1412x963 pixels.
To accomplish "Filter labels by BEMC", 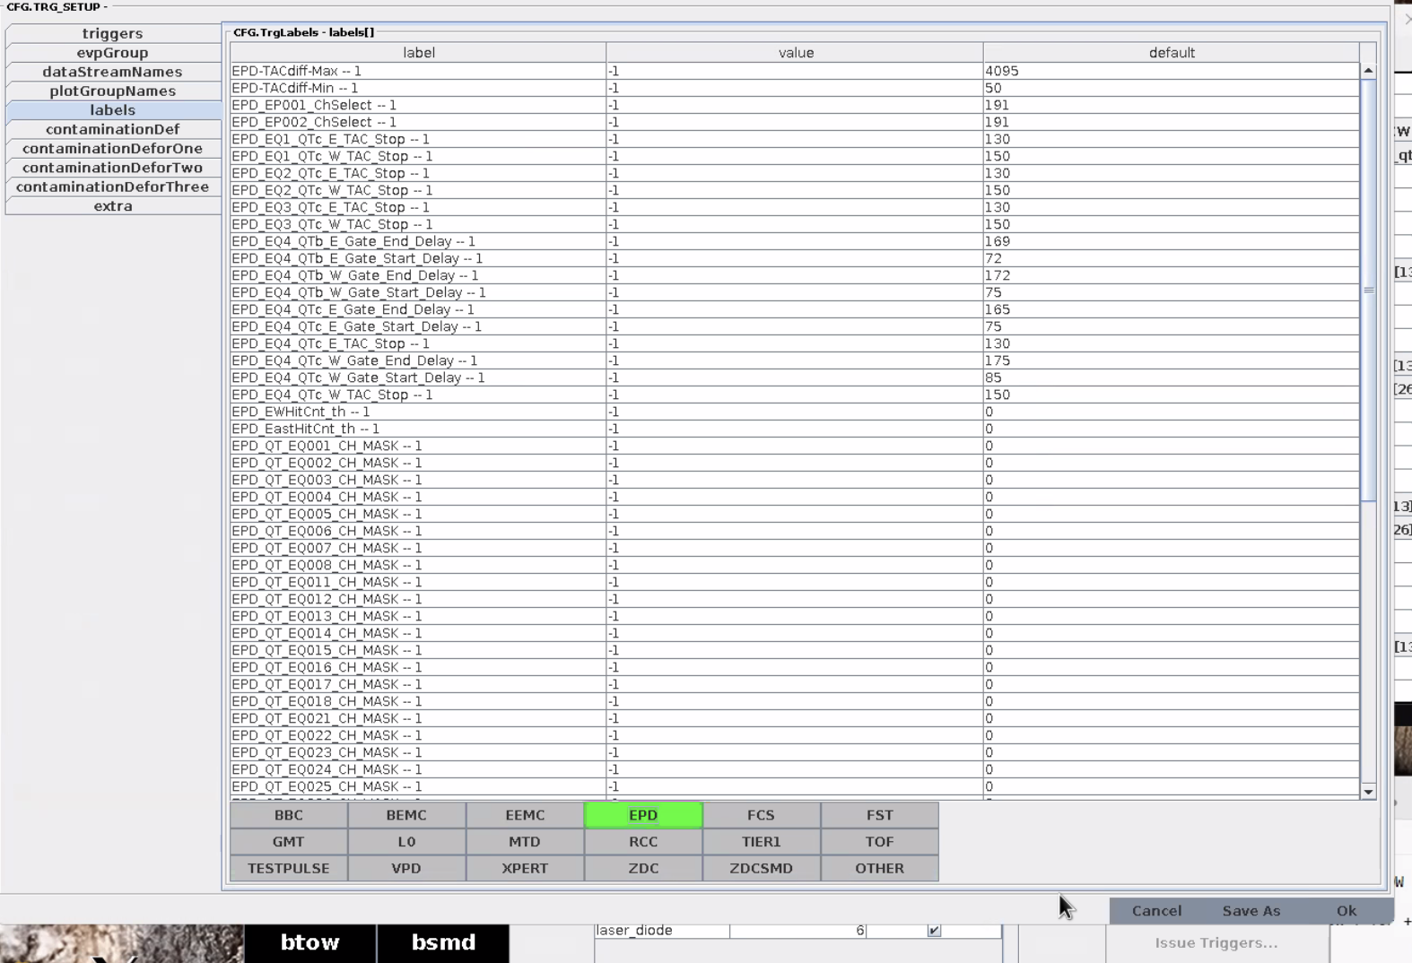I will point(406,815).
